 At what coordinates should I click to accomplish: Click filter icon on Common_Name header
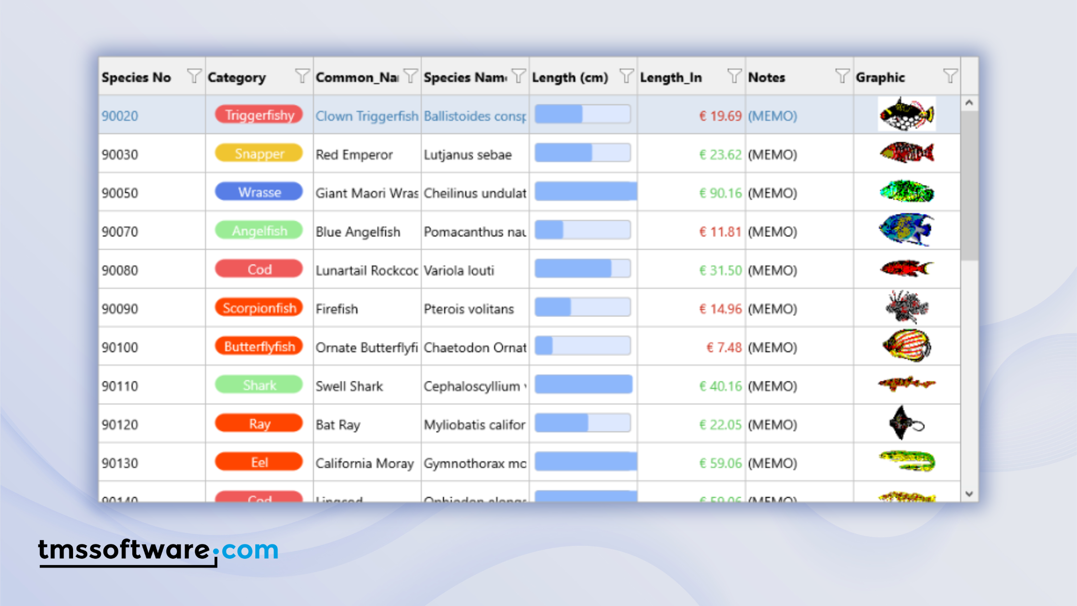pos(410,76)
